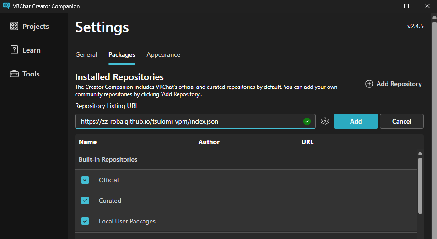Image resolution: width=437 pixels, height=239 pixels.
Task: Click the Name column header
Action: 87,142
